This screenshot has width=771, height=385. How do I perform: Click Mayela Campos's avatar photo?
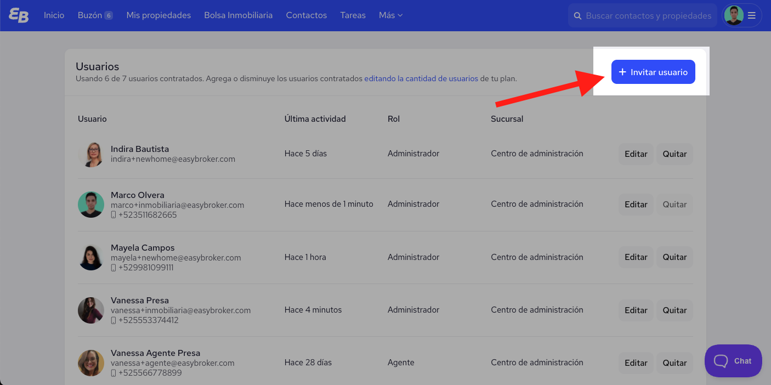91,257
